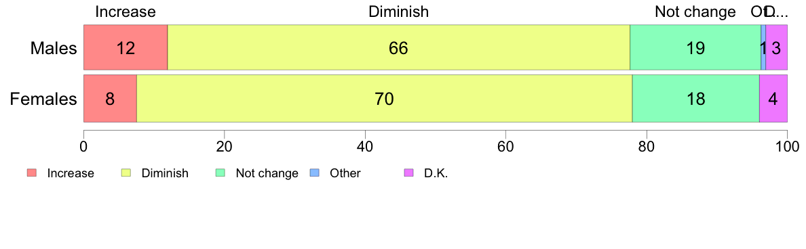The image size is (806, 249).
Task: Click the Not change legend color swatch
Action: pyautogui.click(x=220, y=173)
